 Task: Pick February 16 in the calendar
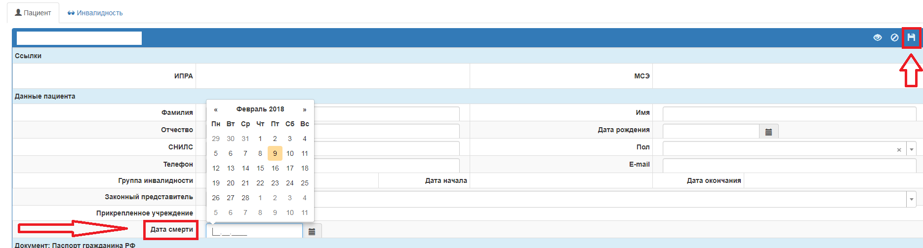click(275, 168)
